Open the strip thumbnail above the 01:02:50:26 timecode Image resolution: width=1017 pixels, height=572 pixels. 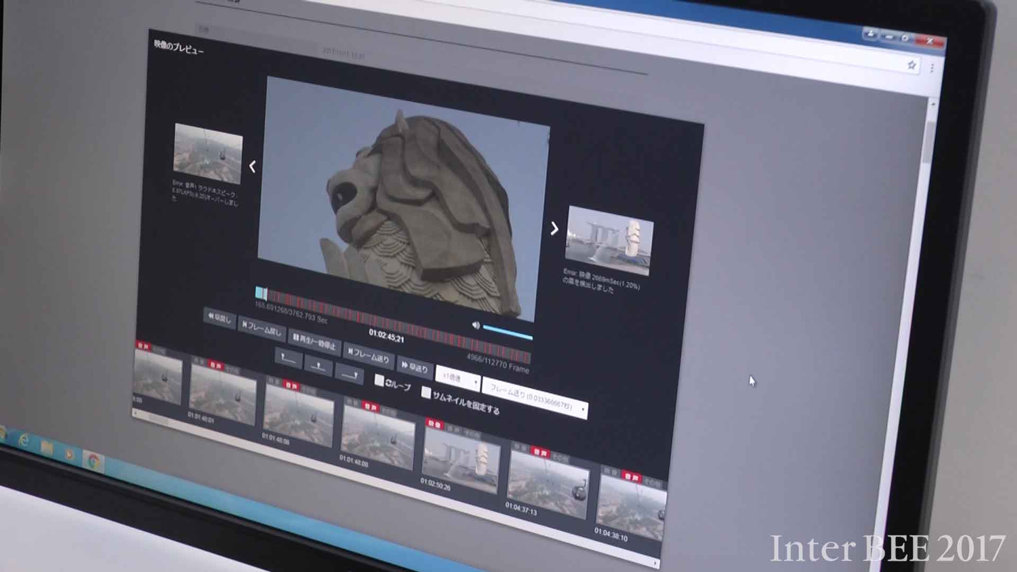(460, 459)
